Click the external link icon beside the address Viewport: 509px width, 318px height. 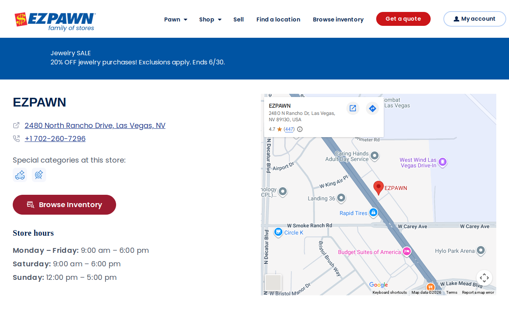click(x=16, y=125)
